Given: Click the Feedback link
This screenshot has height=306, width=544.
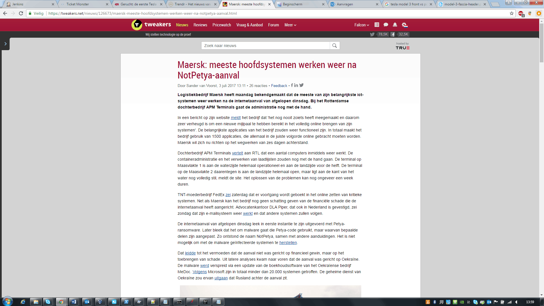Looking at the screenshot, I should point(279,86).
